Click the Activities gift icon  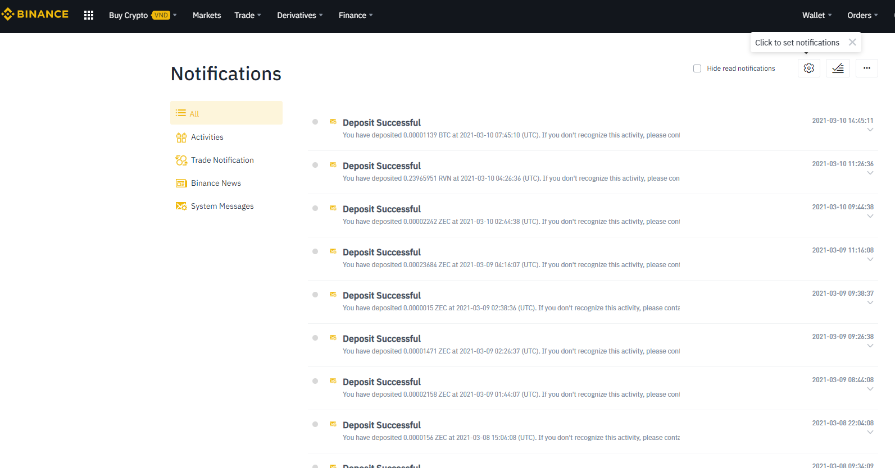tap(181, 137)
